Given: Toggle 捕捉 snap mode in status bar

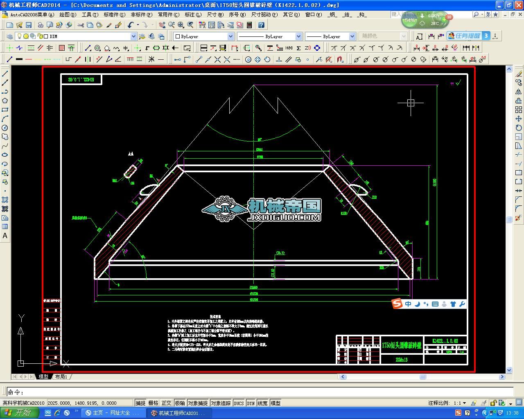Looking at the screenshot, I should pos(140,403).
